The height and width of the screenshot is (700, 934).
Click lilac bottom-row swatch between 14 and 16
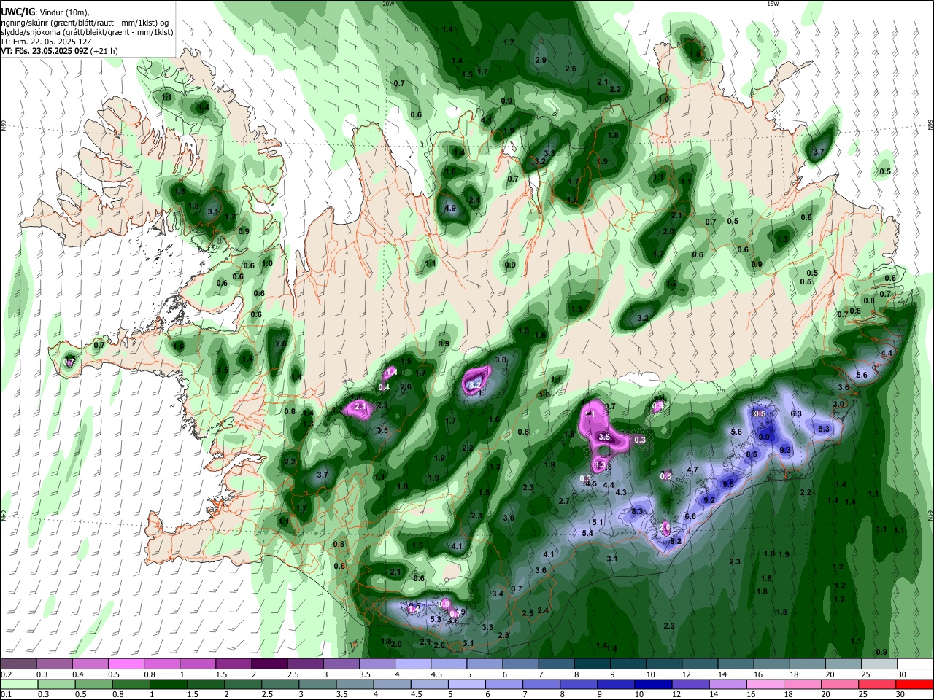coord(728,685)
